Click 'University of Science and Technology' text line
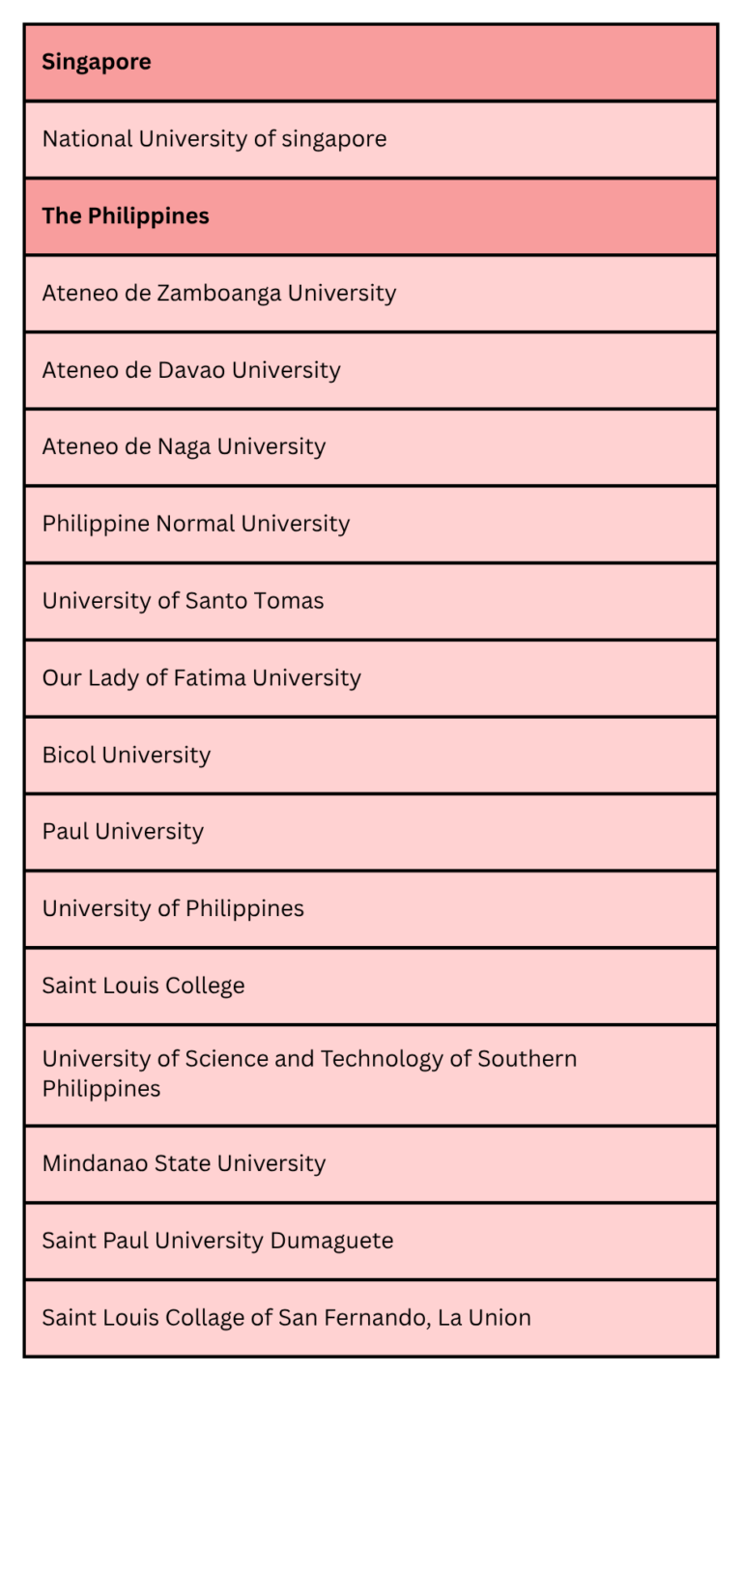 (309, 1059)
